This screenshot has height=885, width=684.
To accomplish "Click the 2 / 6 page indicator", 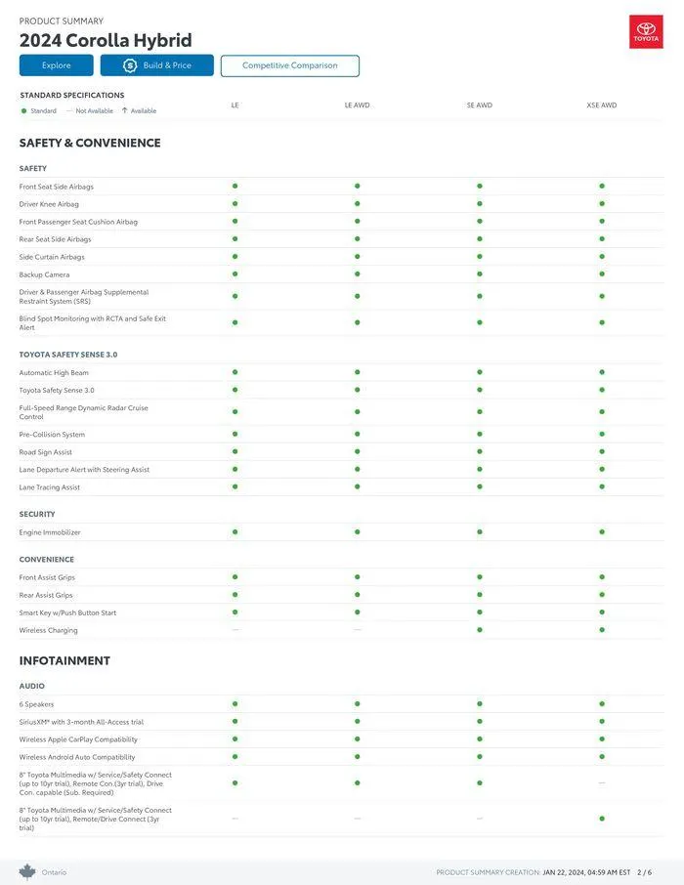I will click(645, 872).
